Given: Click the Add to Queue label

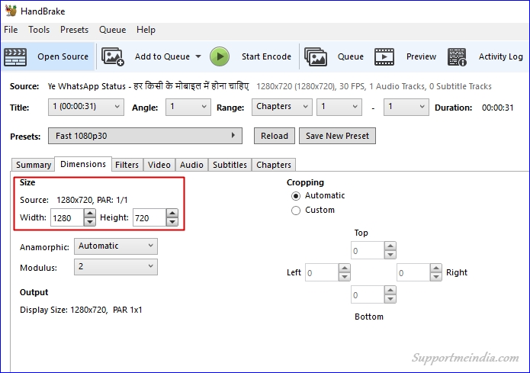Looking at the screenshot, I should 162,56.
